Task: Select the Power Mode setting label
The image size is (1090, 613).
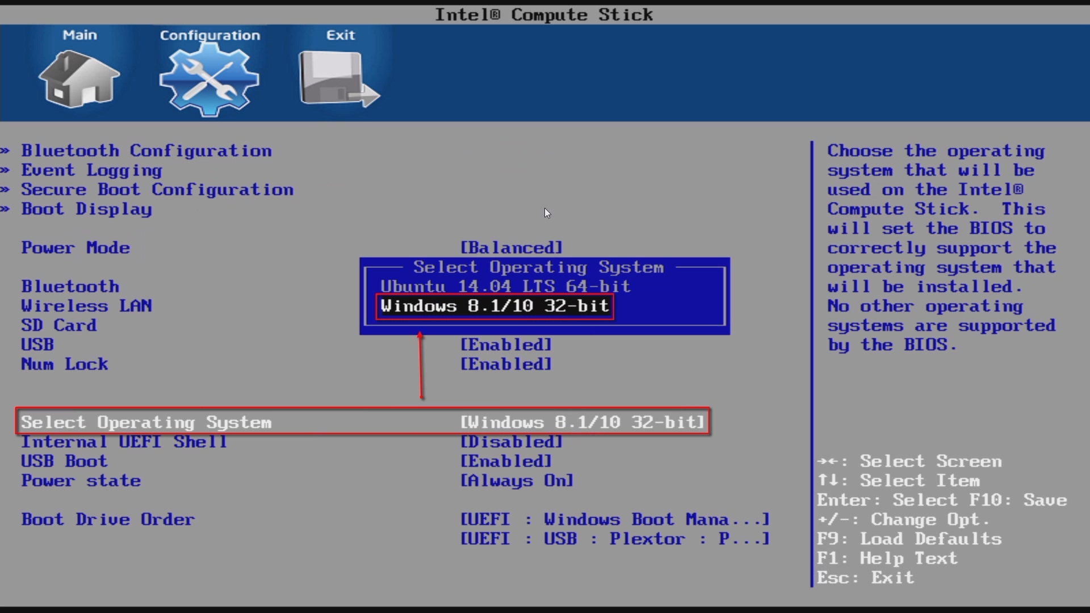Action: (x=76, y=248)
